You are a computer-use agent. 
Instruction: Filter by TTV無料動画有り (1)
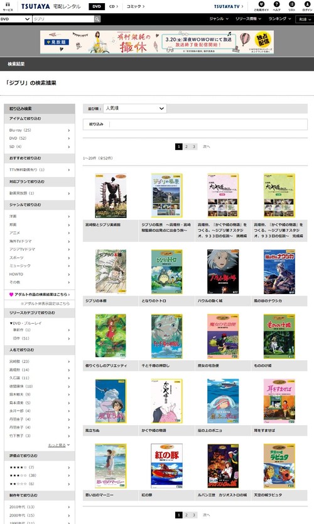point(40,170)
